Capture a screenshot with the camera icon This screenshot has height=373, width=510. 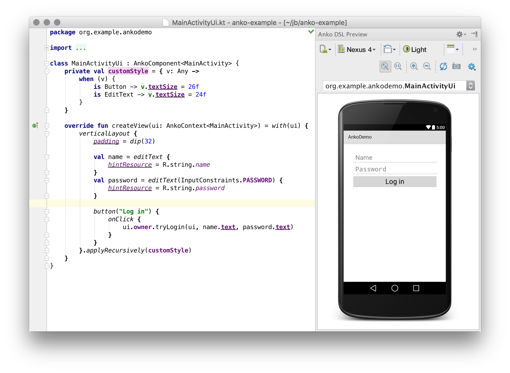point(456,66)
